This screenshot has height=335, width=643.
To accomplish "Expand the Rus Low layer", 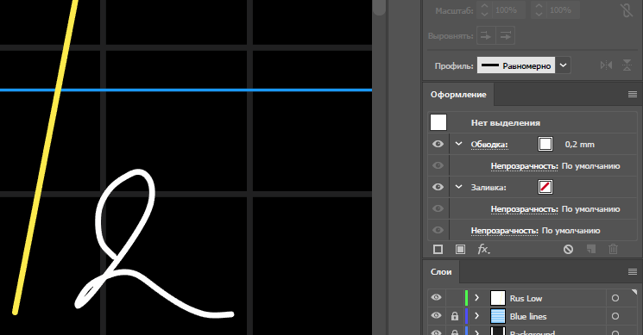I will click(x=476, y=298).
